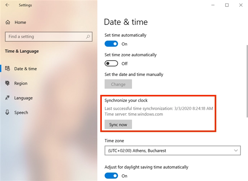This screenshot has height=181, width=248.
Task: Click the Speech microphone icon
Action: pyautogui.click(x=7, y=113)
